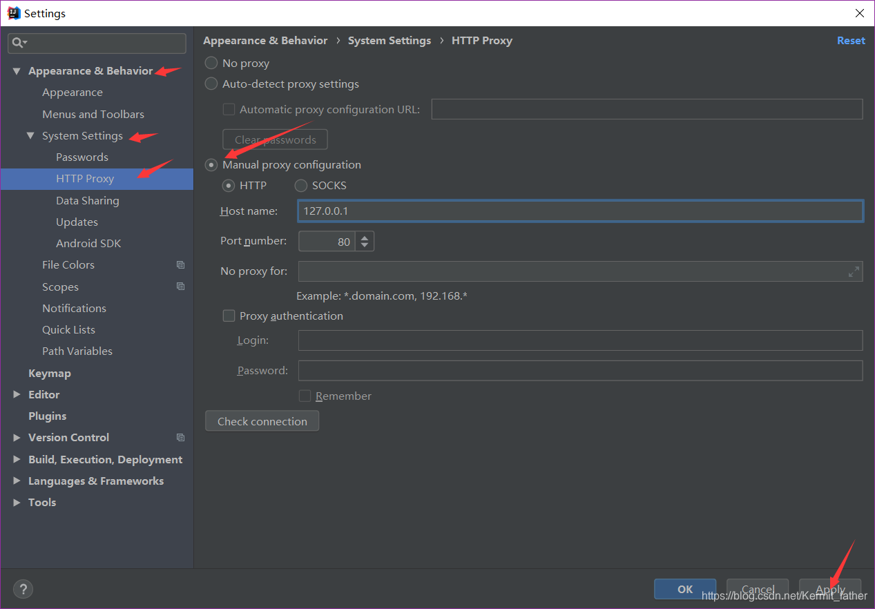Viewport: 875px width, 609px height.
Task: Click the per-project icon next to Scopes
Action: pyautogui.click(x=180, y=287)
